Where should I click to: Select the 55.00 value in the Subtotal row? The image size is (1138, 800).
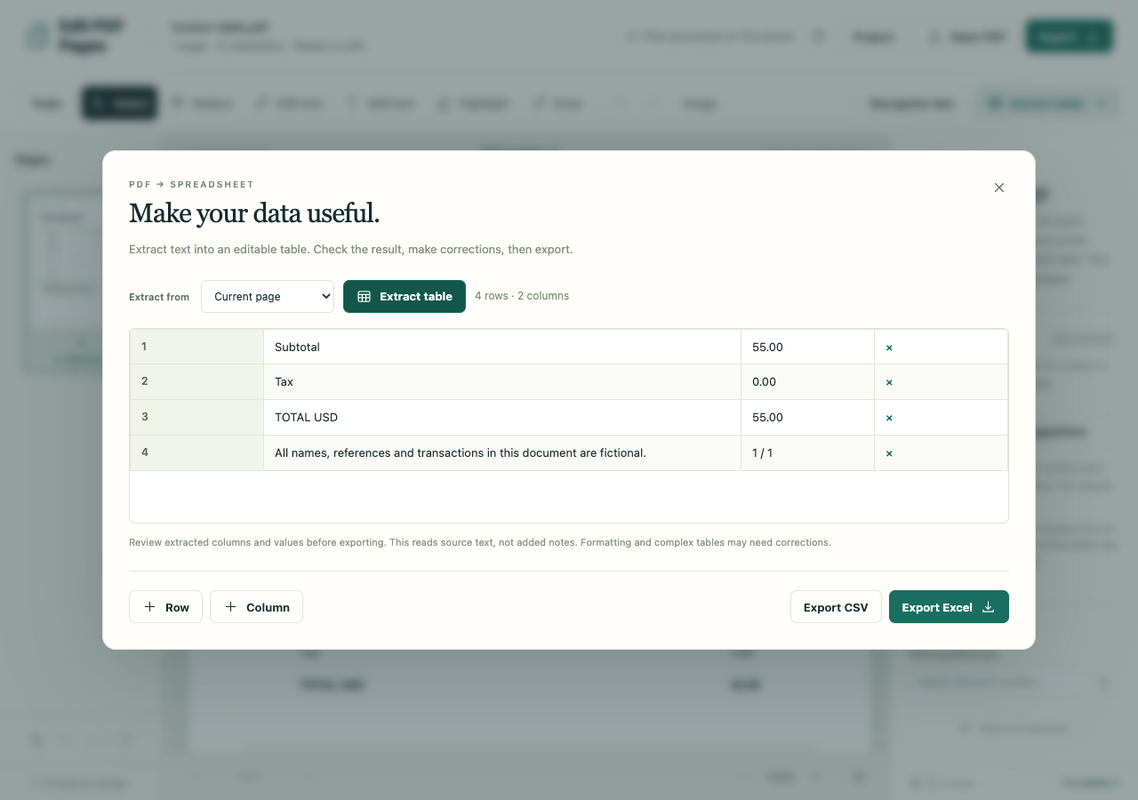(807, 347)
